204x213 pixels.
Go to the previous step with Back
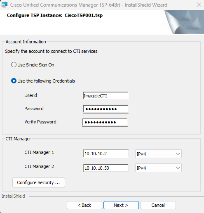84,205
